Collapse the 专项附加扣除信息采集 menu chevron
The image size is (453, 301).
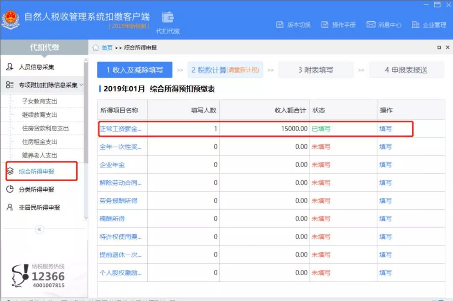click(x=82, y=84)
